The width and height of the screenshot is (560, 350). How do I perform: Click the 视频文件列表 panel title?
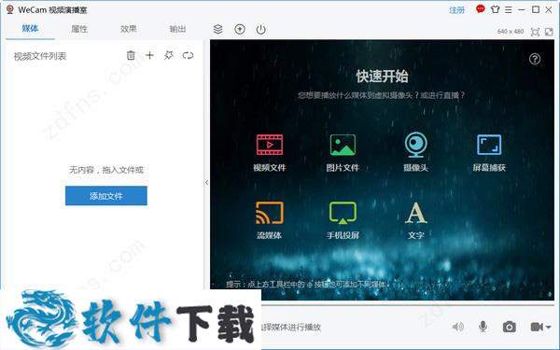pos(40,56)
